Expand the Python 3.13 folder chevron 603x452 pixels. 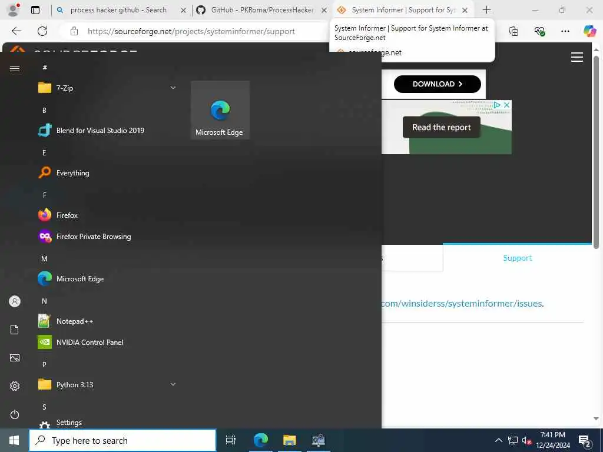(x=173, y=384)
